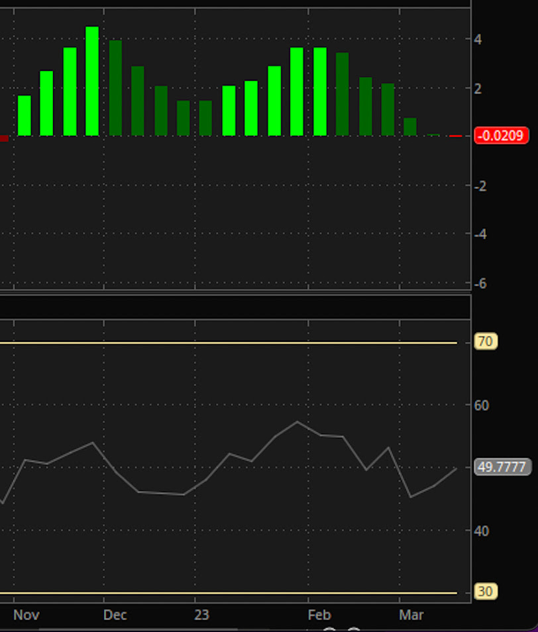Click the yellow overbought line at 70
The image size is (538, 632).
point(229,343)
